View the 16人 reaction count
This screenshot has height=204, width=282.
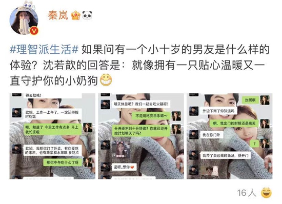(x=247, y=193)
